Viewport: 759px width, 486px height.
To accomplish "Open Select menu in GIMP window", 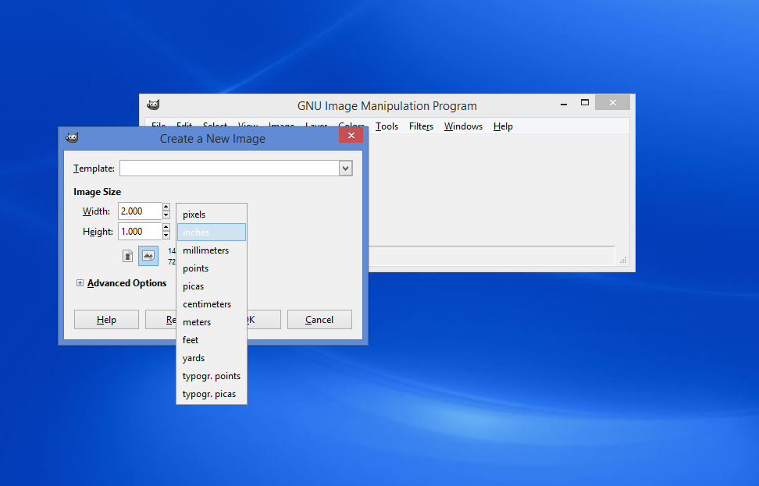I will (x=215, y=124).
